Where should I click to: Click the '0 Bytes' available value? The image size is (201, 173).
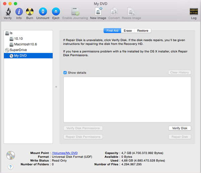pyautogui.click(x=127, y=157)
